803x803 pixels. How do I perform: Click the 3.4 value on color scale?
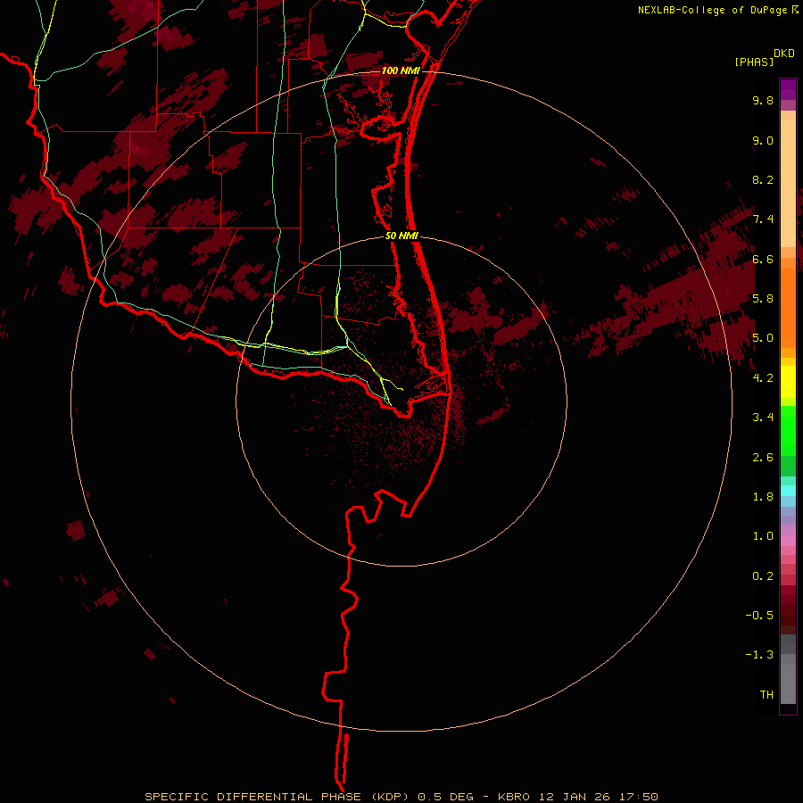coord(763,418)
